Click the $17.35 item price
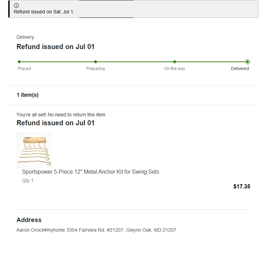 [x=242, y=186]
